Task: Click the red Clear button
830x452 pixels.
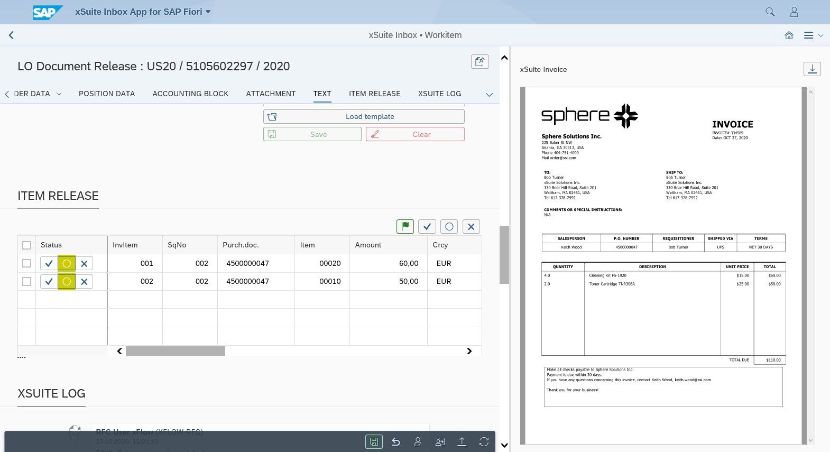Action: (x=415, y=134)
